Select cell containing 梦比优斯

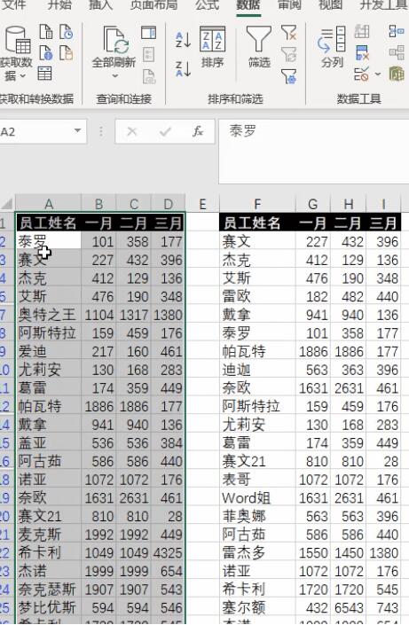tap(48, 607)
